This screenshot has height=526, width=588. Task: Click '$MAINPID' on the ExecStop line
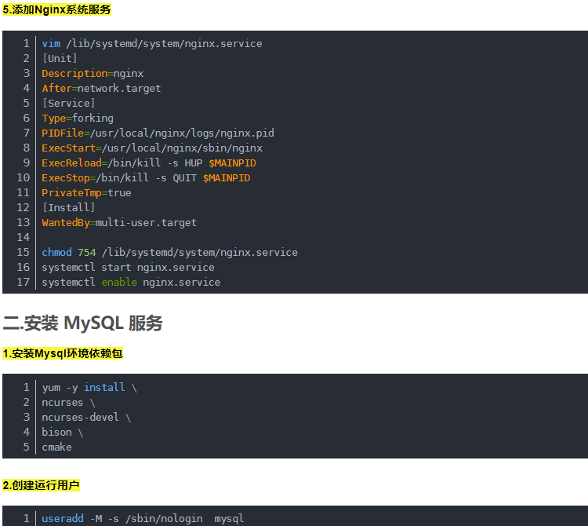coord(227,178)
